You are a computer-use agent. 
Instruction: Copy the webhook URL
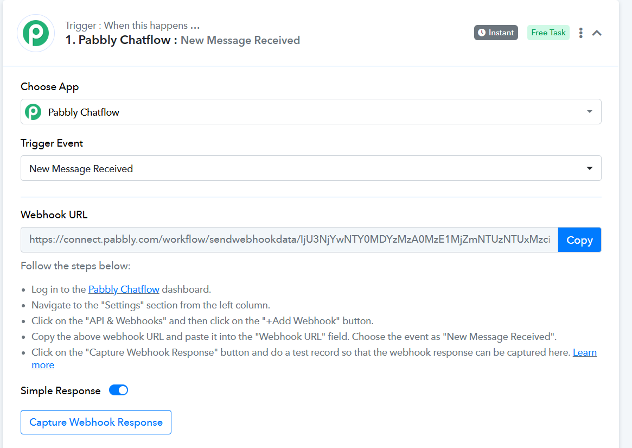tap(579, 240)
